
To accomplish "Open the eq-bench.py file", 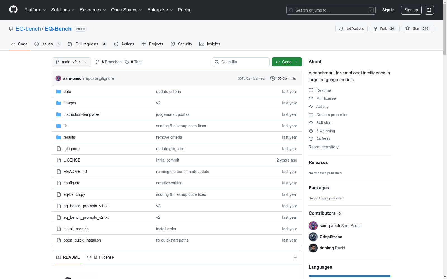I will tap(74, 194).
